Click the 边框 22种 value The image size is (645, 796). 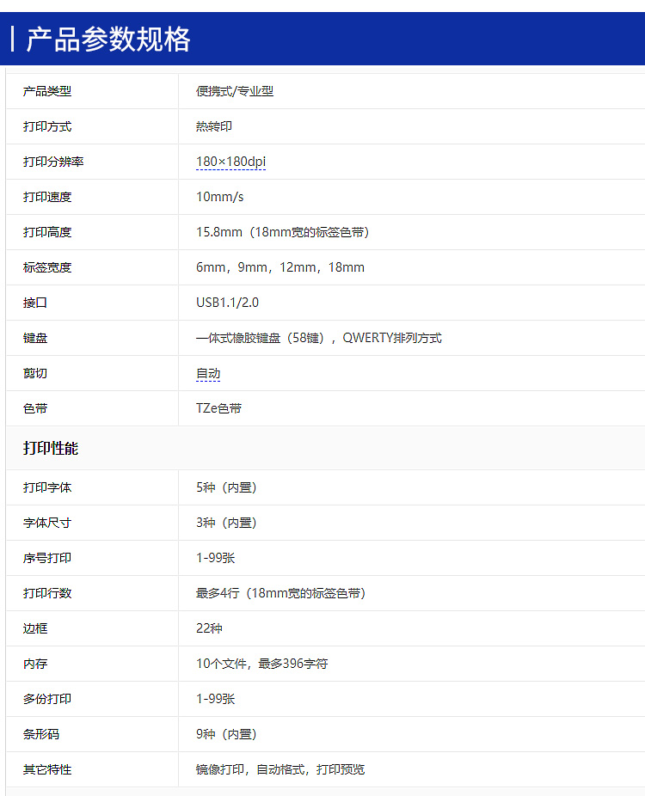209,628
